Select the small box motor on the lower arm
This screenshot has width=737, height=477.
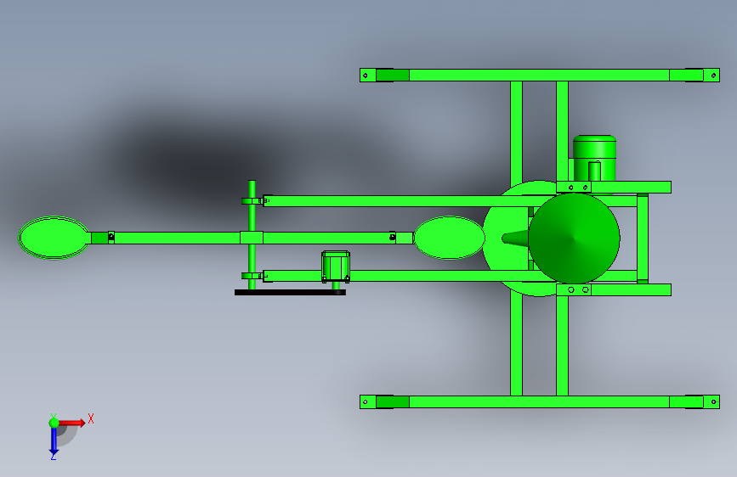coord(336,267)
